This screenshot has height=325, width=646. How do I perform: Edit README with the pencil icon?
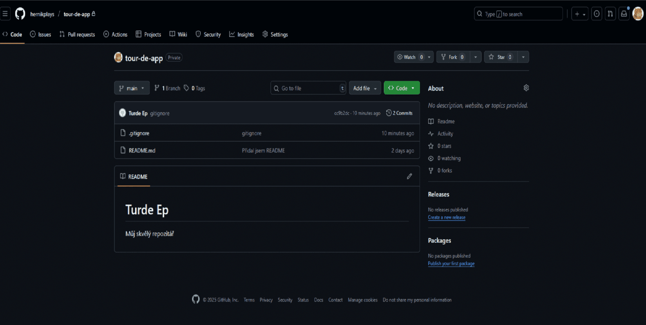[x=409, y=177]
